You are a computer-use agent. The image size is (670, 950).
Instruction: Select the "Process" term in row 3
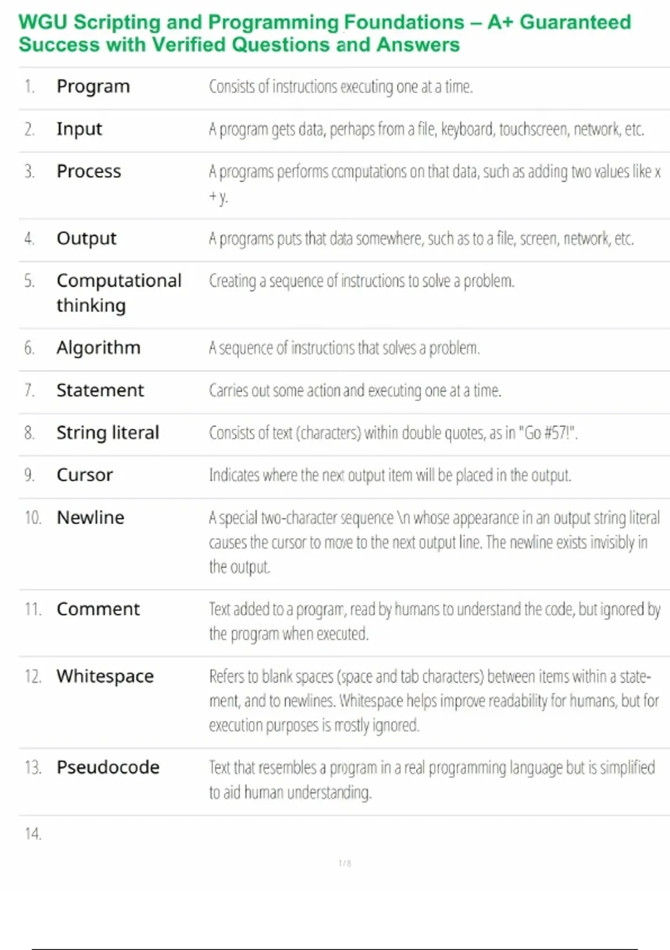tap(89, 172)
